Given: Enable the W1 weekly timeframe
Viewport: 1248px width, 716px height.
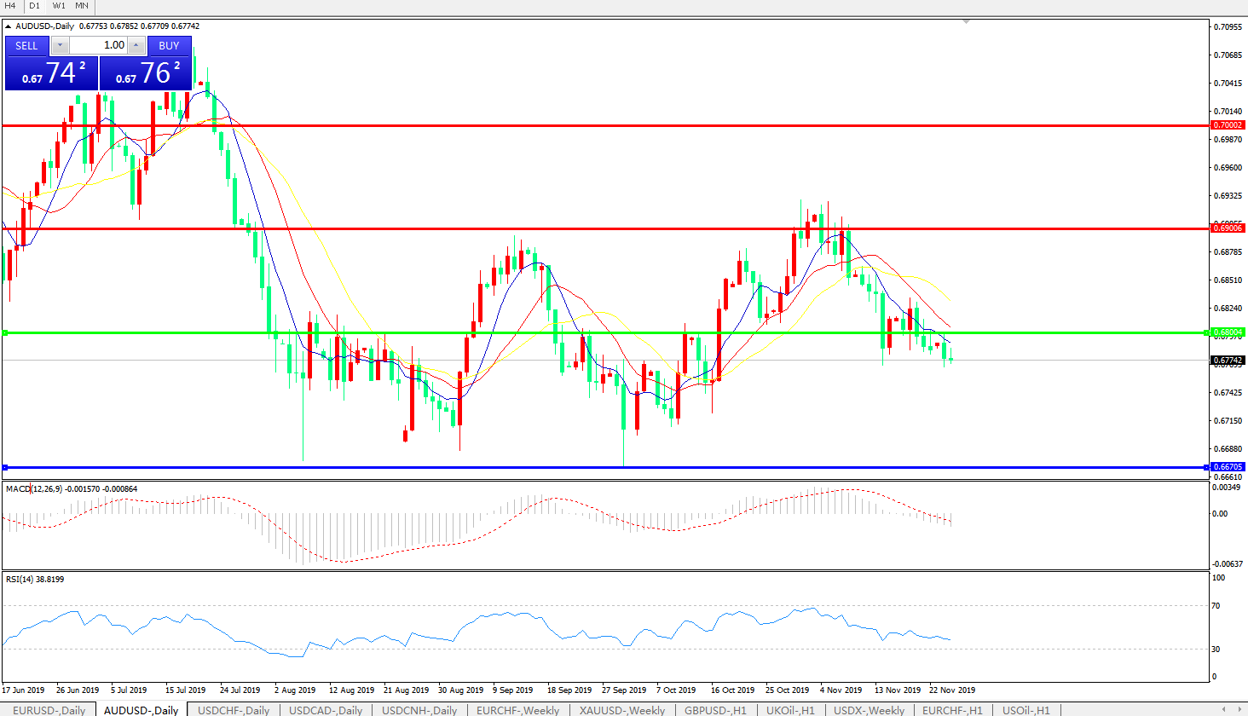Looking at the screenshot, I should [x=59, y=6].
